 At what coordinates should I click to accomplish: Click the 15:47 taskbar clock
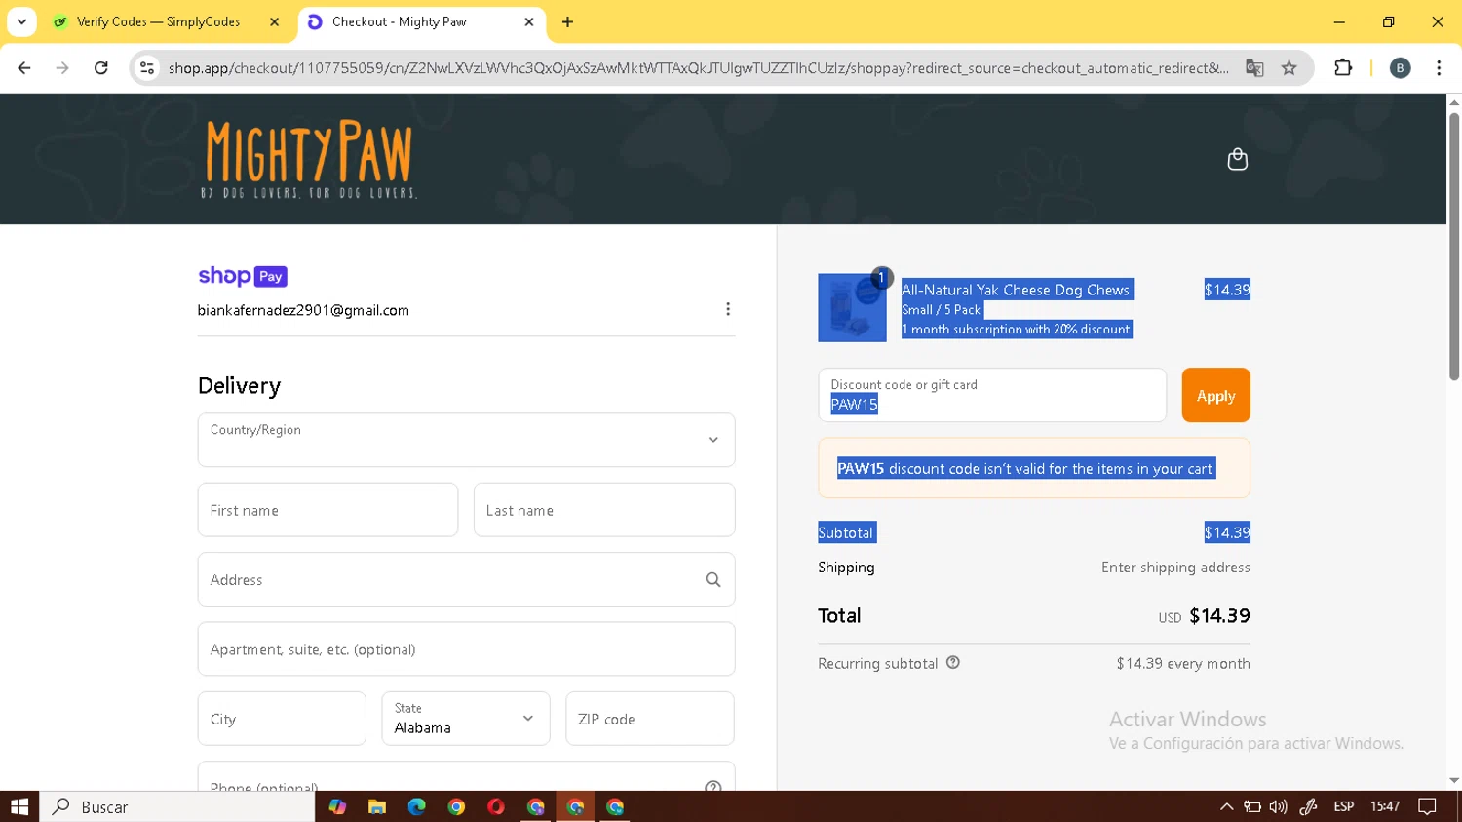pos(1385,806)
